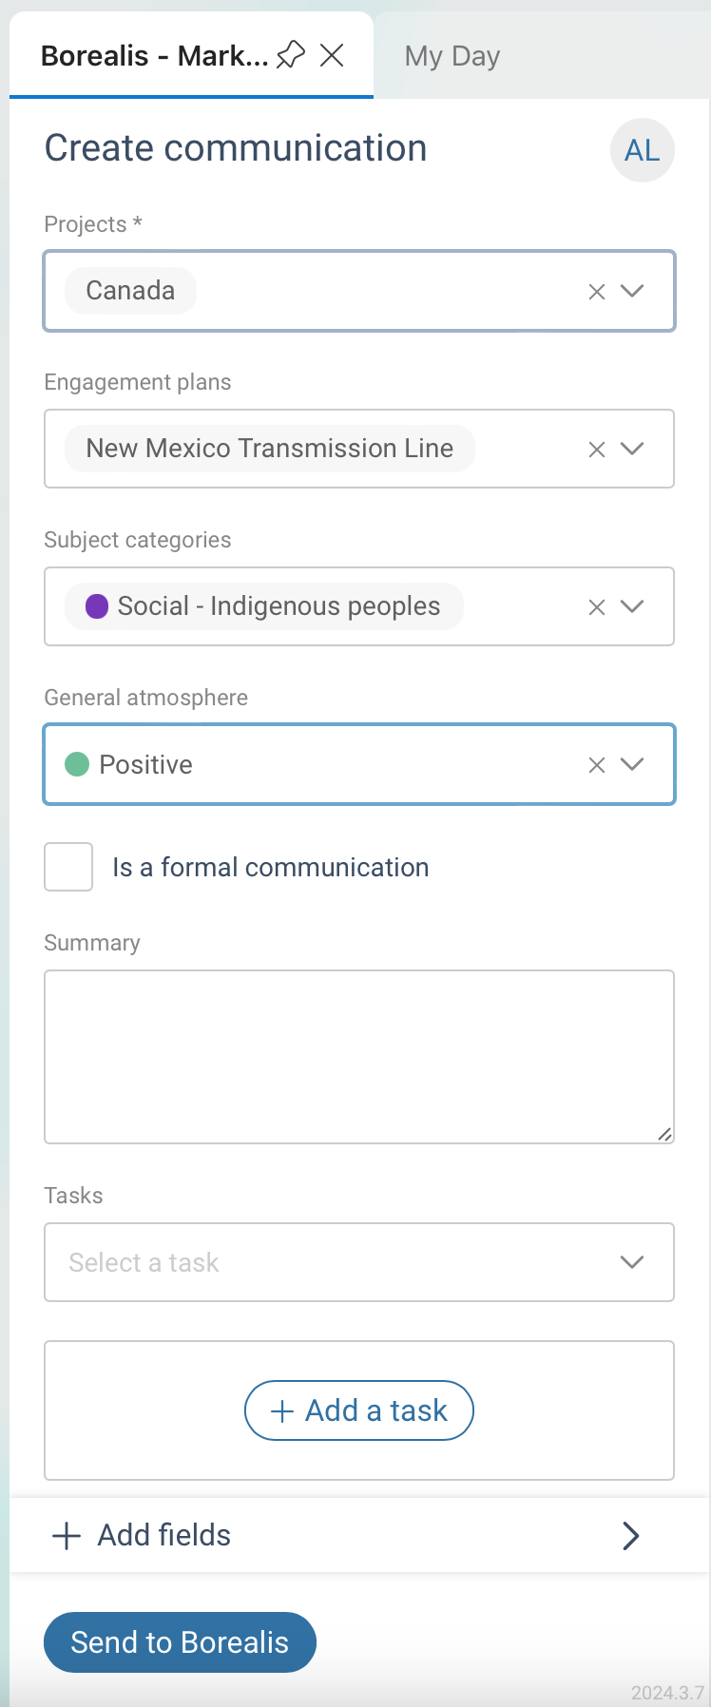Image resolution: width=711 pixels, height=1707 pixels.
Task: Click the Add a task button
Action: pos(358,1410)
